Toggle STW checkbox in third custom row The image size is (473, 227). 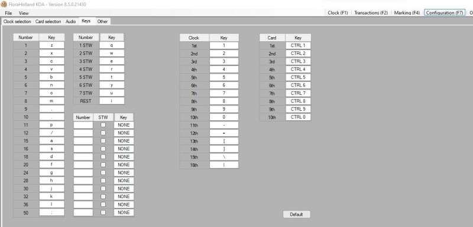[x=103, y=141]
